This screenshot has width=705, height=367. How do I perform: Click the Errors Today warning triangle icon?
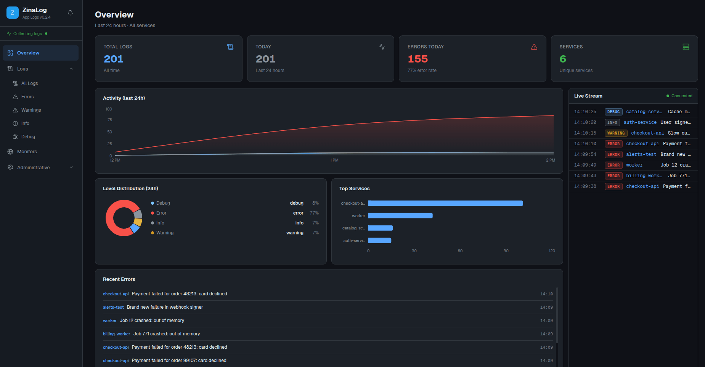[x=534, y=47]
